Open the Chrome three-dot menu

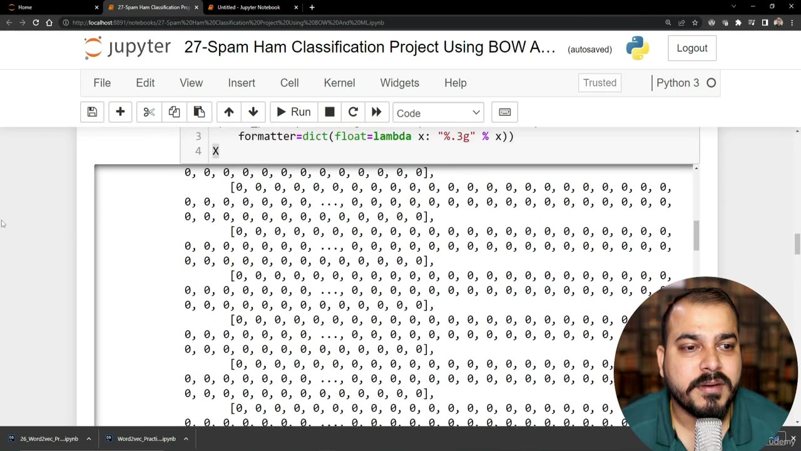click(x=792, y=23)
